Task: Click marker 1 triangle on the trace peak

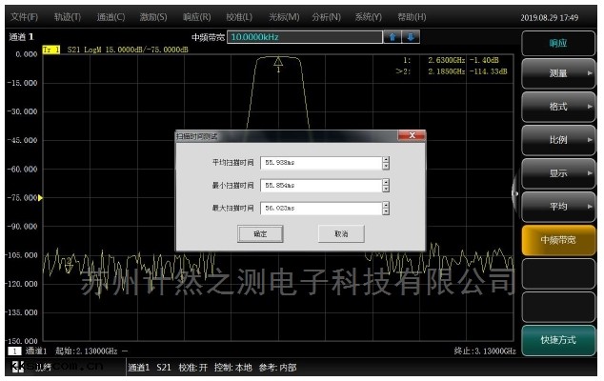Action: [278, 64]
